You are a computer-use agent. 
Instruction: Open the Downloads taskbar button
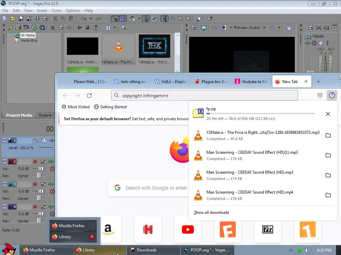(x=153, y=250)
